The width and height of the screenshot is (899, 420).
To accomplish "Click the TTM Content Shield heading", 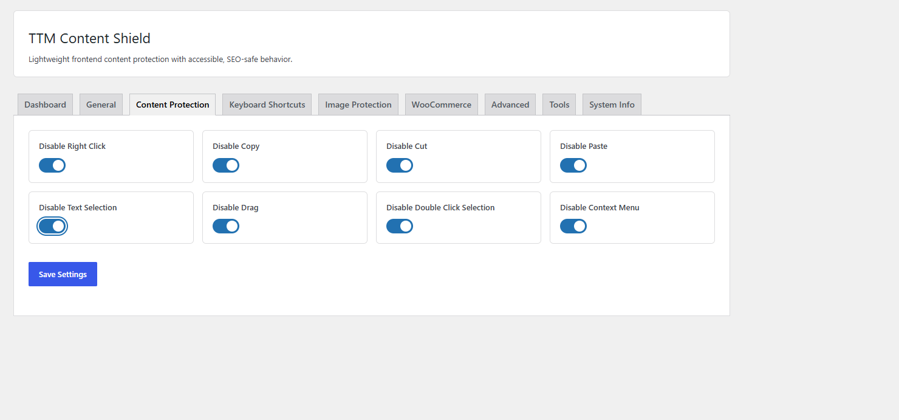I will tap(89, 38).
